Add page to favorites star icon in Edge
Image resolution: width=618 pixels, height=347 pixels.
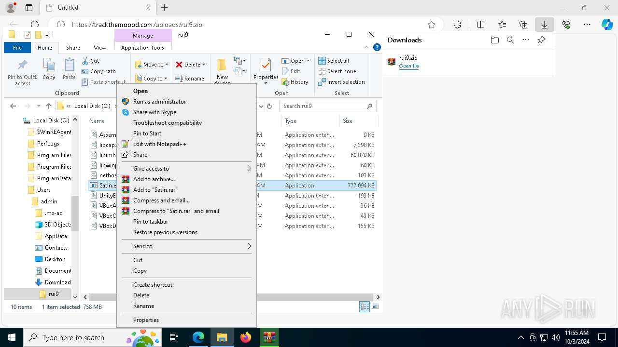coord(432,25)
